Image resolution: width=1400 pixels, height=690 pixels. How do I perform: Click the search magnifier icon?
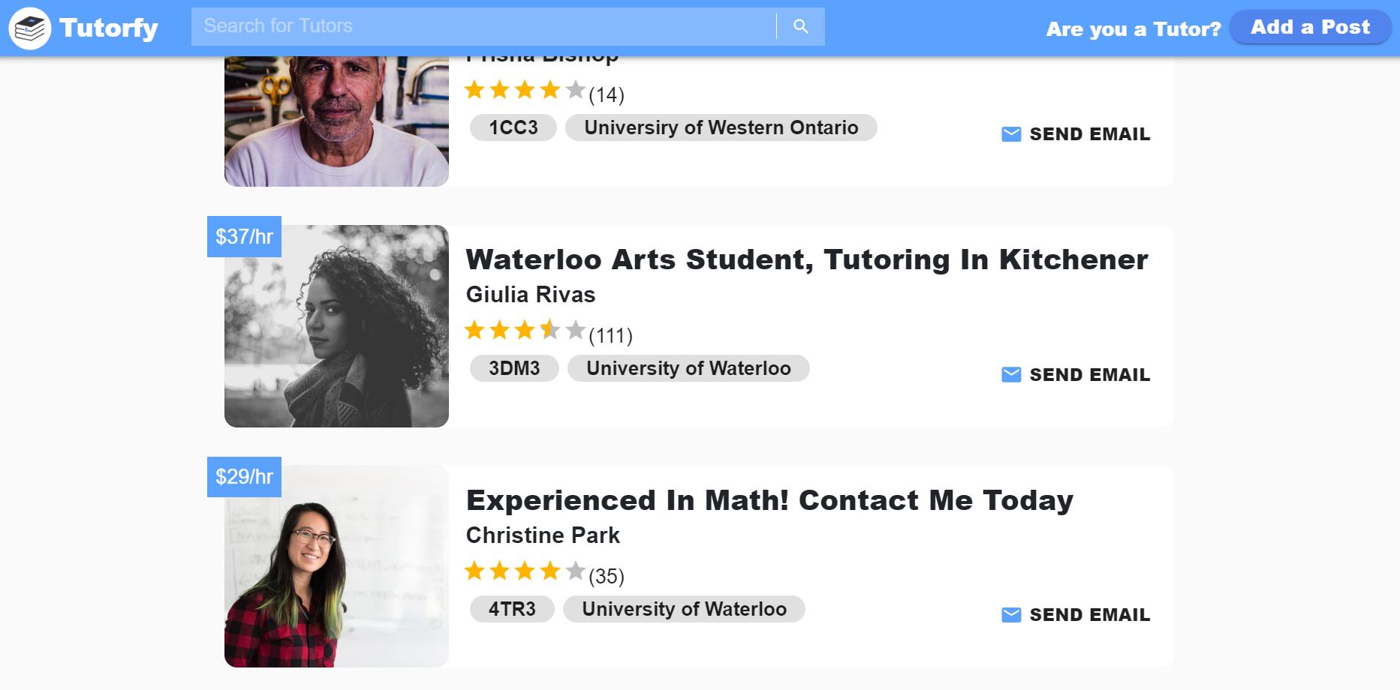pyautogui.click(x=801, y=26)
